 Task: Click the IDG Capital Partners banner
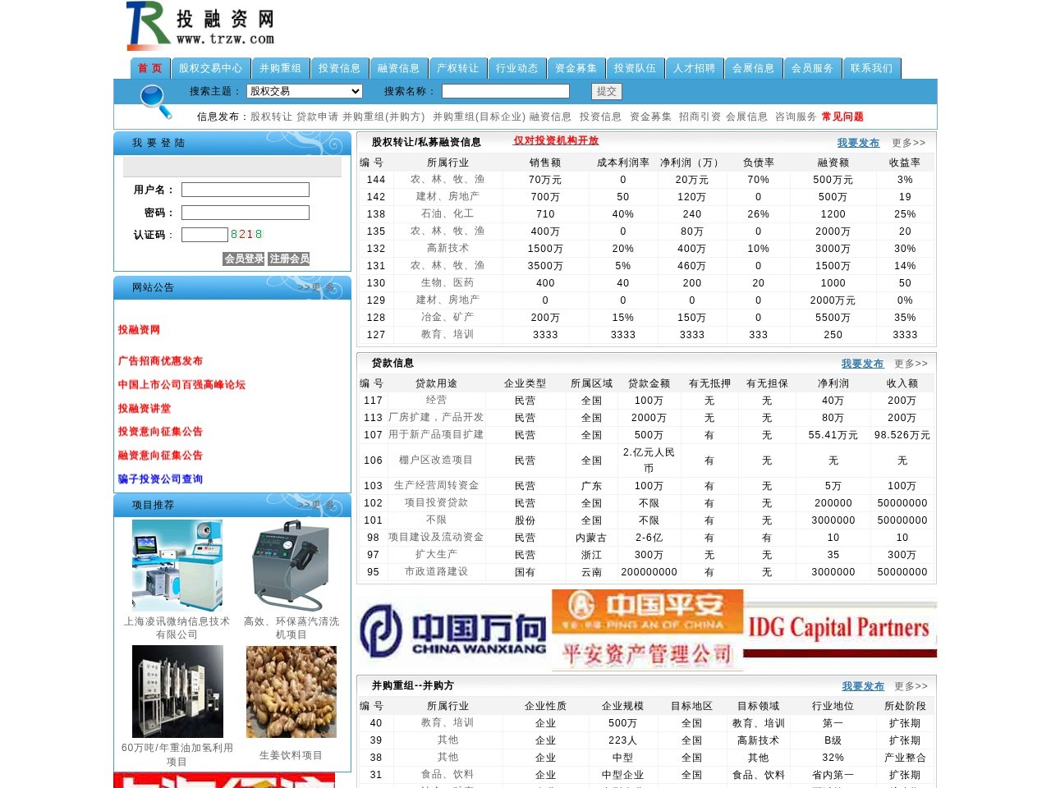pyautogui.click(x=840, y=630)
